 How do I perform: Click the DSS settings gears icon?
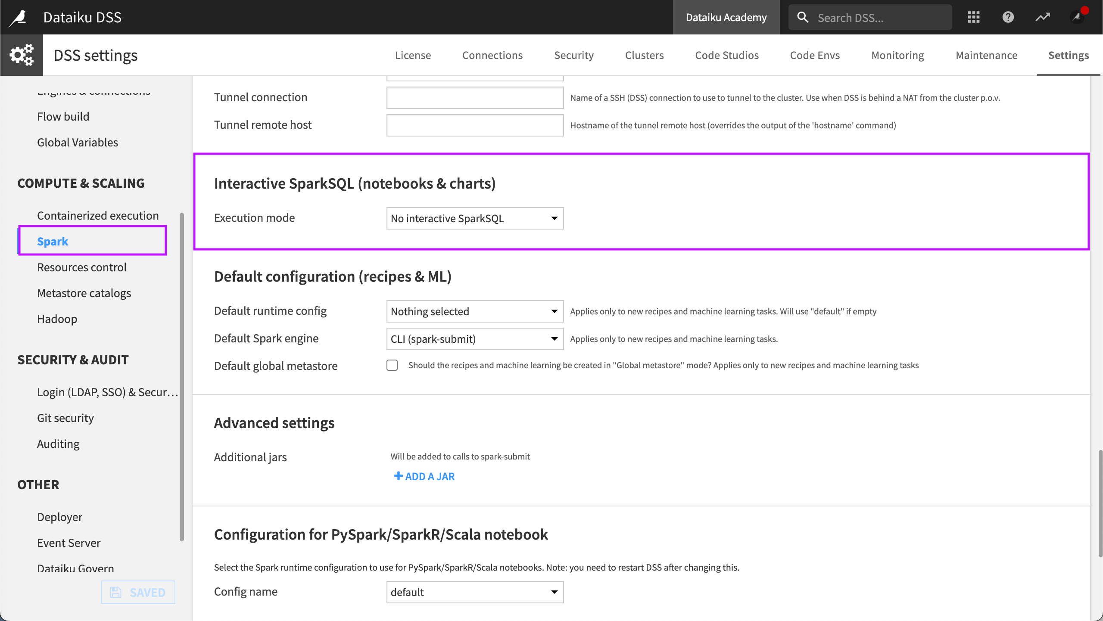tap(22, 55)
